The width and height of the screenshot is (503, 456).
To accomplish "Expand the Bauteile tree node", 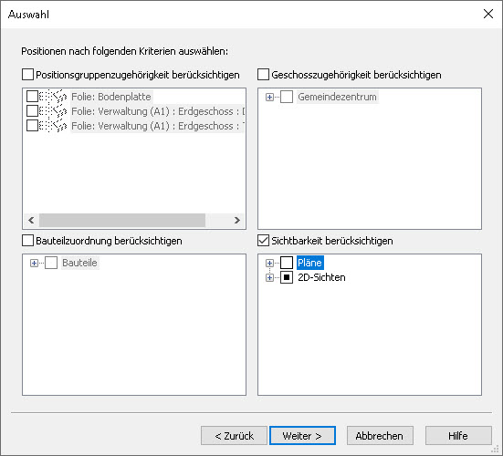I will pyautogui.click(x=34, y=263).
